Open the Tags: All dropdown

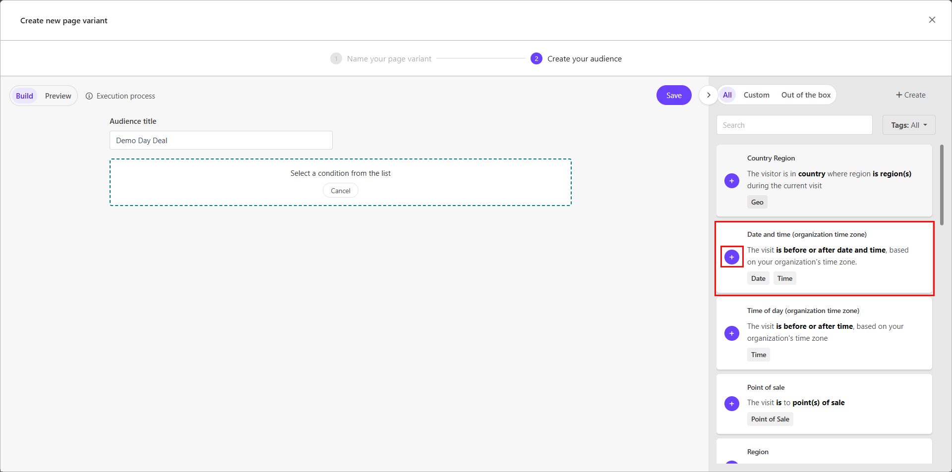click(908, 125)
